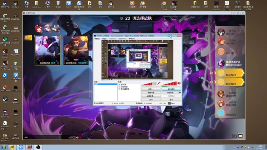
Task: Open WPS Office from the desktop
Action: [x=5, y=88]
